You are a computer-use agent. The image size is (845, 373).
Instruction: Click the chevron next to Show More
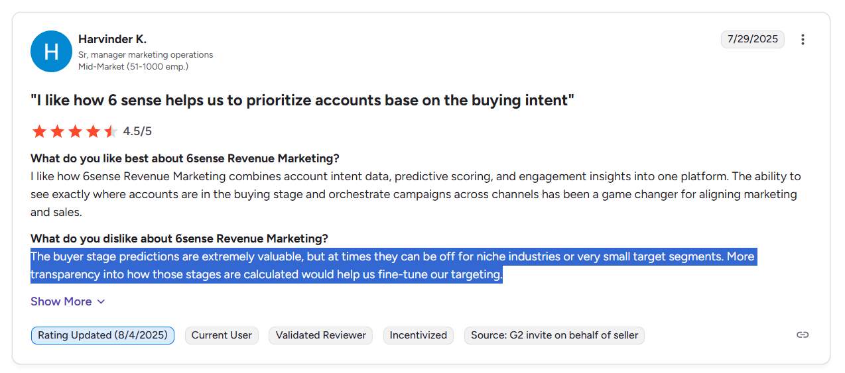click(101, 302)
